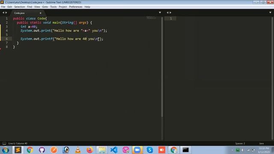Open left pane tab list dropdown
This screenshot has height=154, width=274.
[x=160, y=12]
